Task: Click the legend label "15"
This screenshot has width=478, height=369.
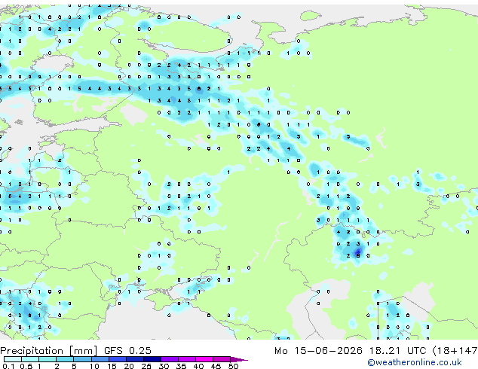Action: pyautogui.click(x=112, y=366)
